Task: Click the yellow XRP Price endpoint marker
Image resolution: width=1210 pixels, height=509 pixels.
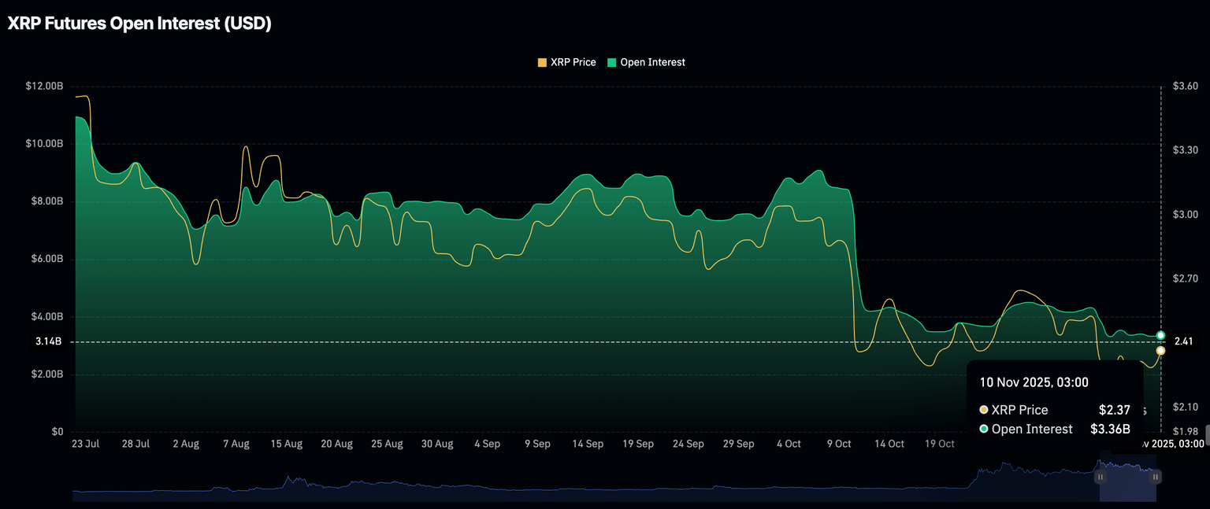Action: pyautogui.click(x=1160, y=351)
